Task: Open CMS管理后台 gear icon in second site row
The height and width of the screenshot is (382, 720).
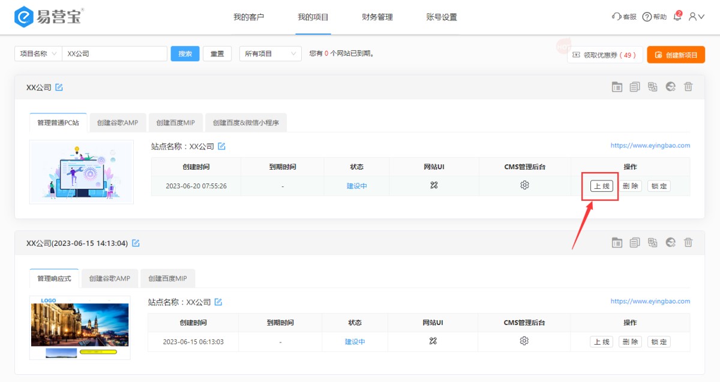Action: tap(524, 341)
